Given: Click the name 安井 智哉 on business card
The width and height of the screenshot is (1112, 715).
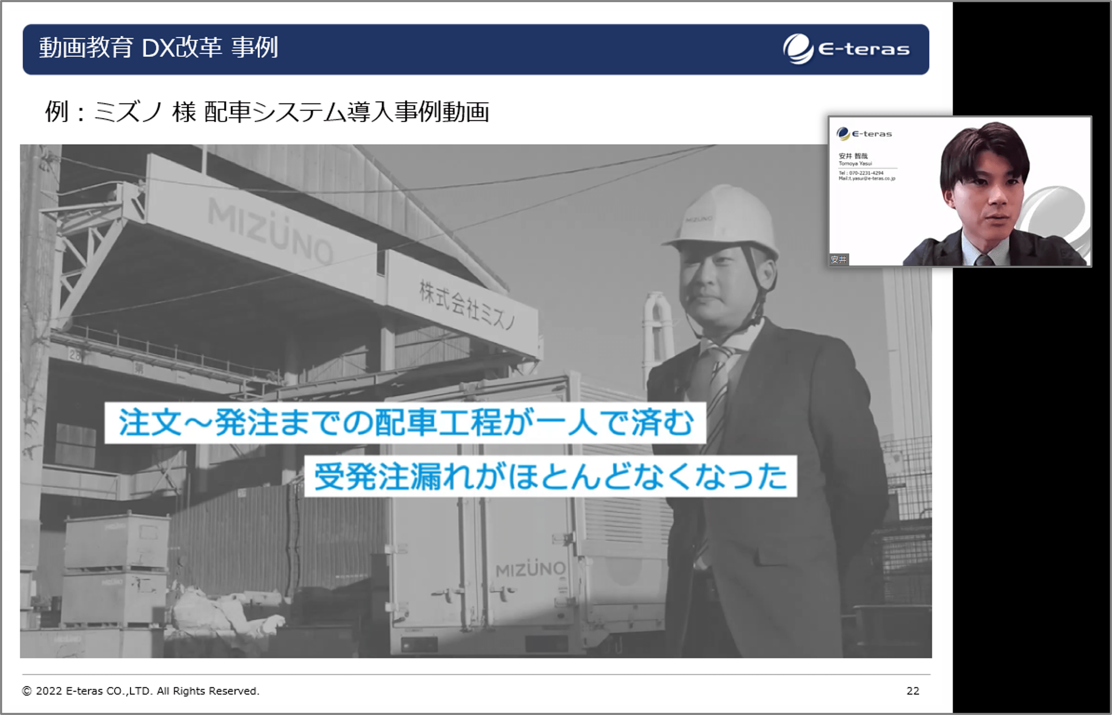Looking at the screenshot, I should click(x=853, y=156).
